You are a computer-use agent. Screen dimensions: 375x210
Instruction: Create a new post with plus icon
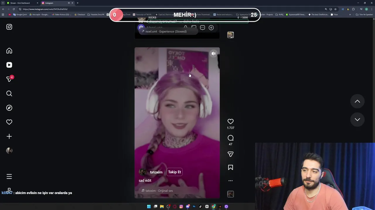(x=9, y=136)
